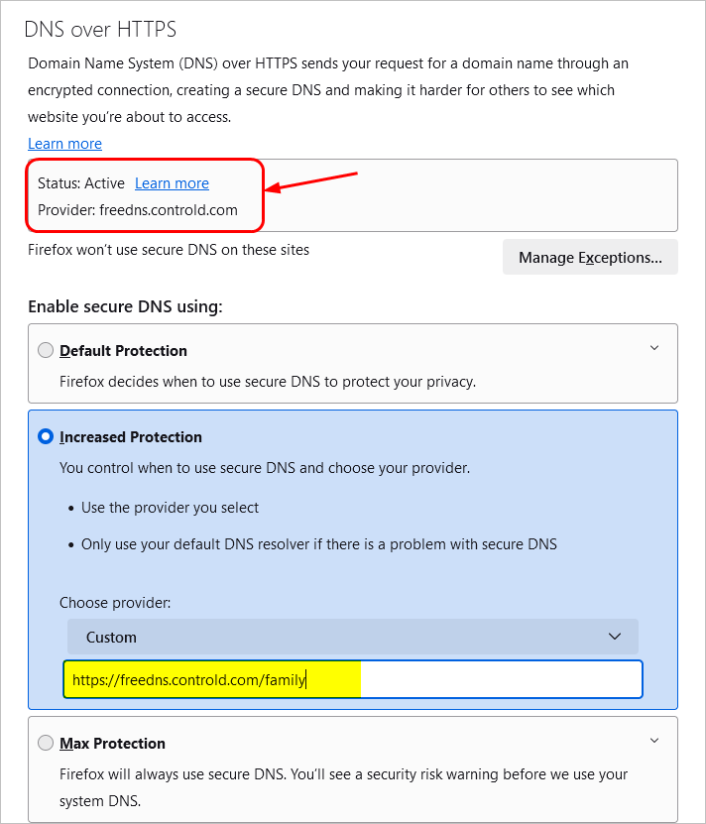Open the Choose provider dropdown
Image resolution: width=706 pixels, height=824 pixels.
(x=352, y=637)
